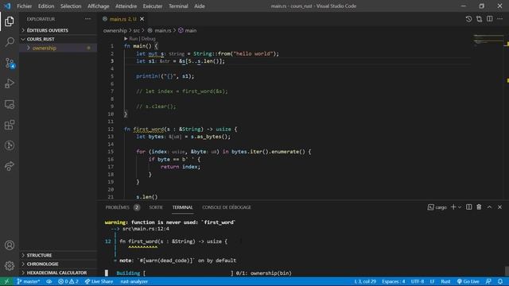
Task: Open the Live Share activity bar icon
Action: tap(10, 166)
